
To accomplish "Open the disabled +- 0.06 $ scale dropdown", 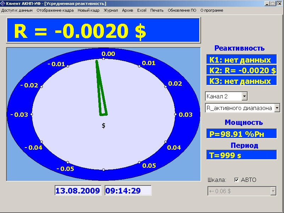I will (x=273, y=191).
